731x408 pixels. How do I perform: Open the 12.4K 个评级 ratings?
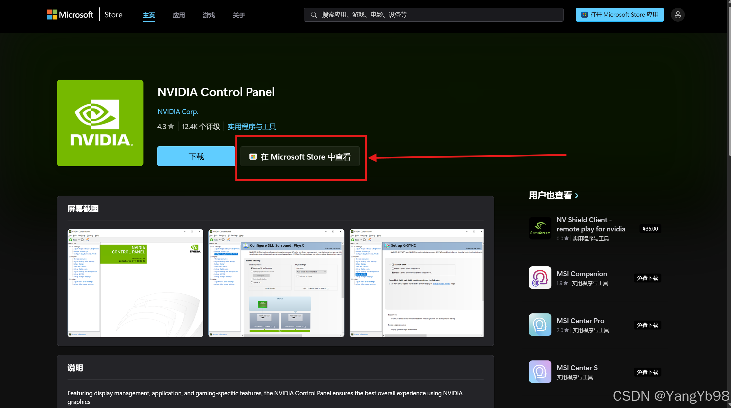201,127
